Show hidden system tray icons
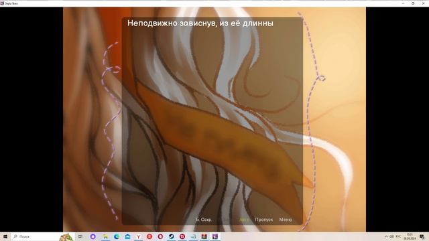429x241 pixels. click(x=386, y=236)
